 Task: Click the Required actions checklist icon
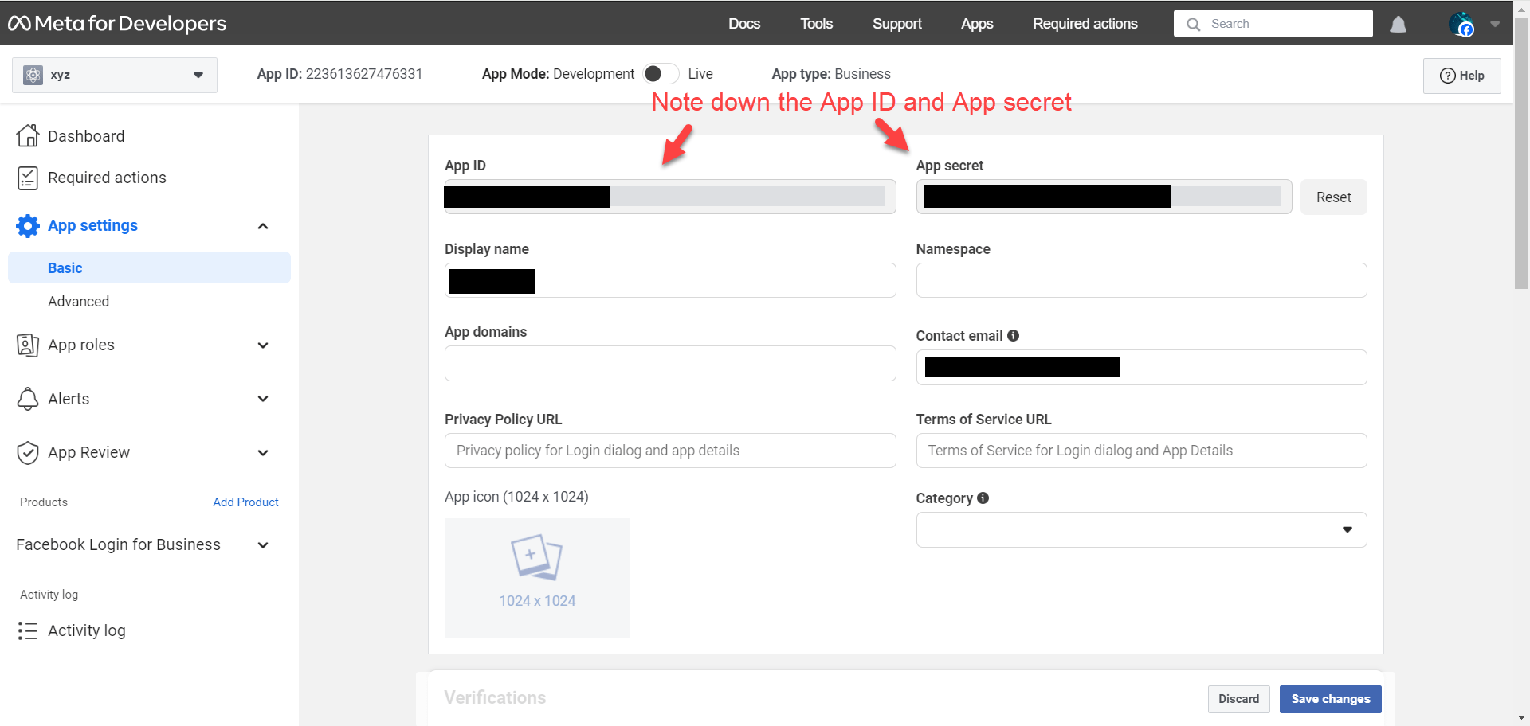[x=28, y=178]
